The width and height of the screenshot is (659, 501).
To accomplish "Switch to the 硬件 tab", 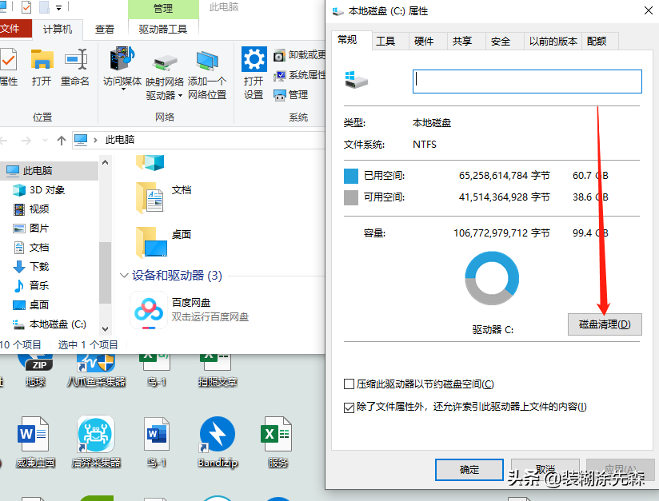I will point(424,42).
